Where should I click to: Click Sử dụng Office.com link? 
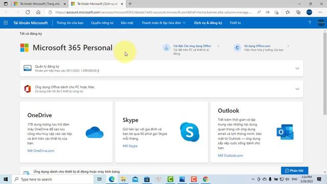coord(257,46)
